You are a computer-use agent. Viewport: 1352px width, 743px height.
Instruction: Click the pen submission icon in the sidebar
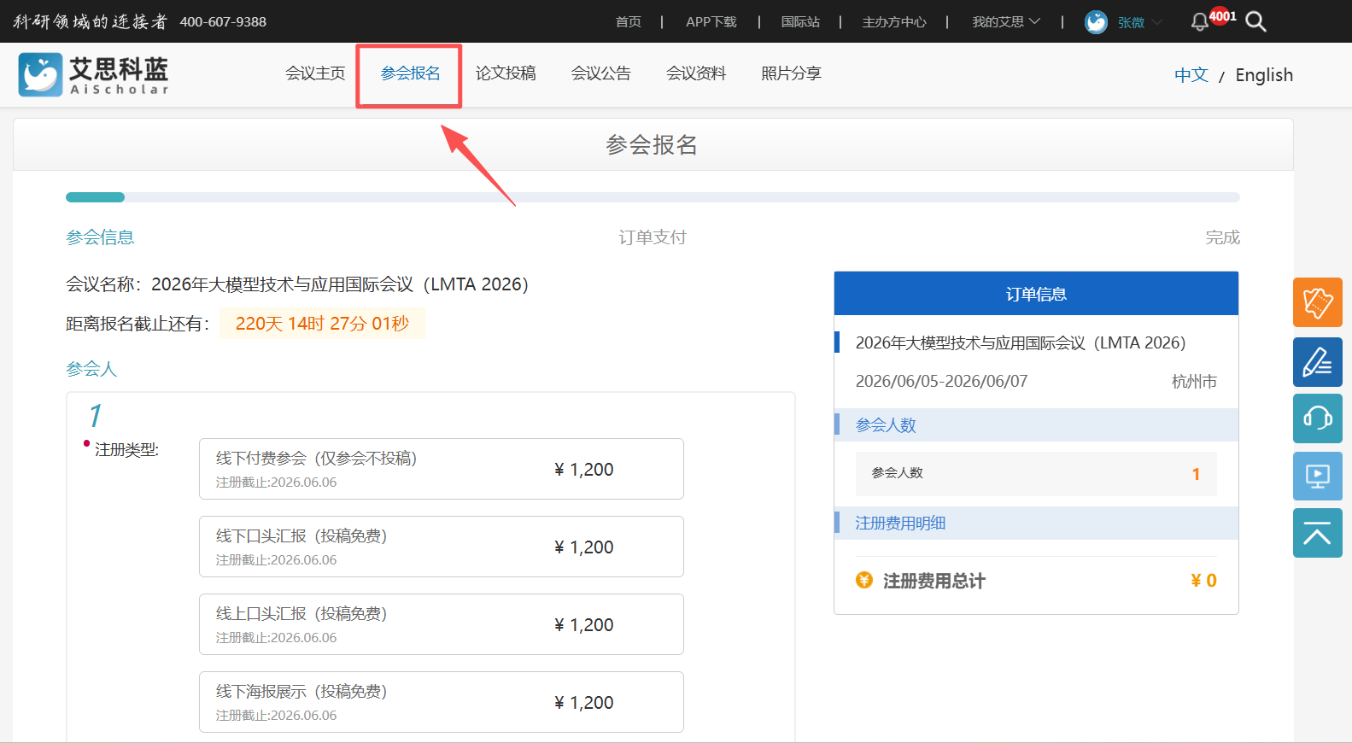pyautogui.click(x=1318, y=362)
